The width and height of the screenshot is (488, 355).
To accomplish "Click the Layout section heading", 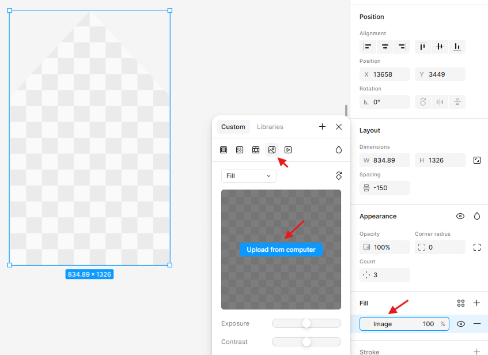I will [370, 130].
